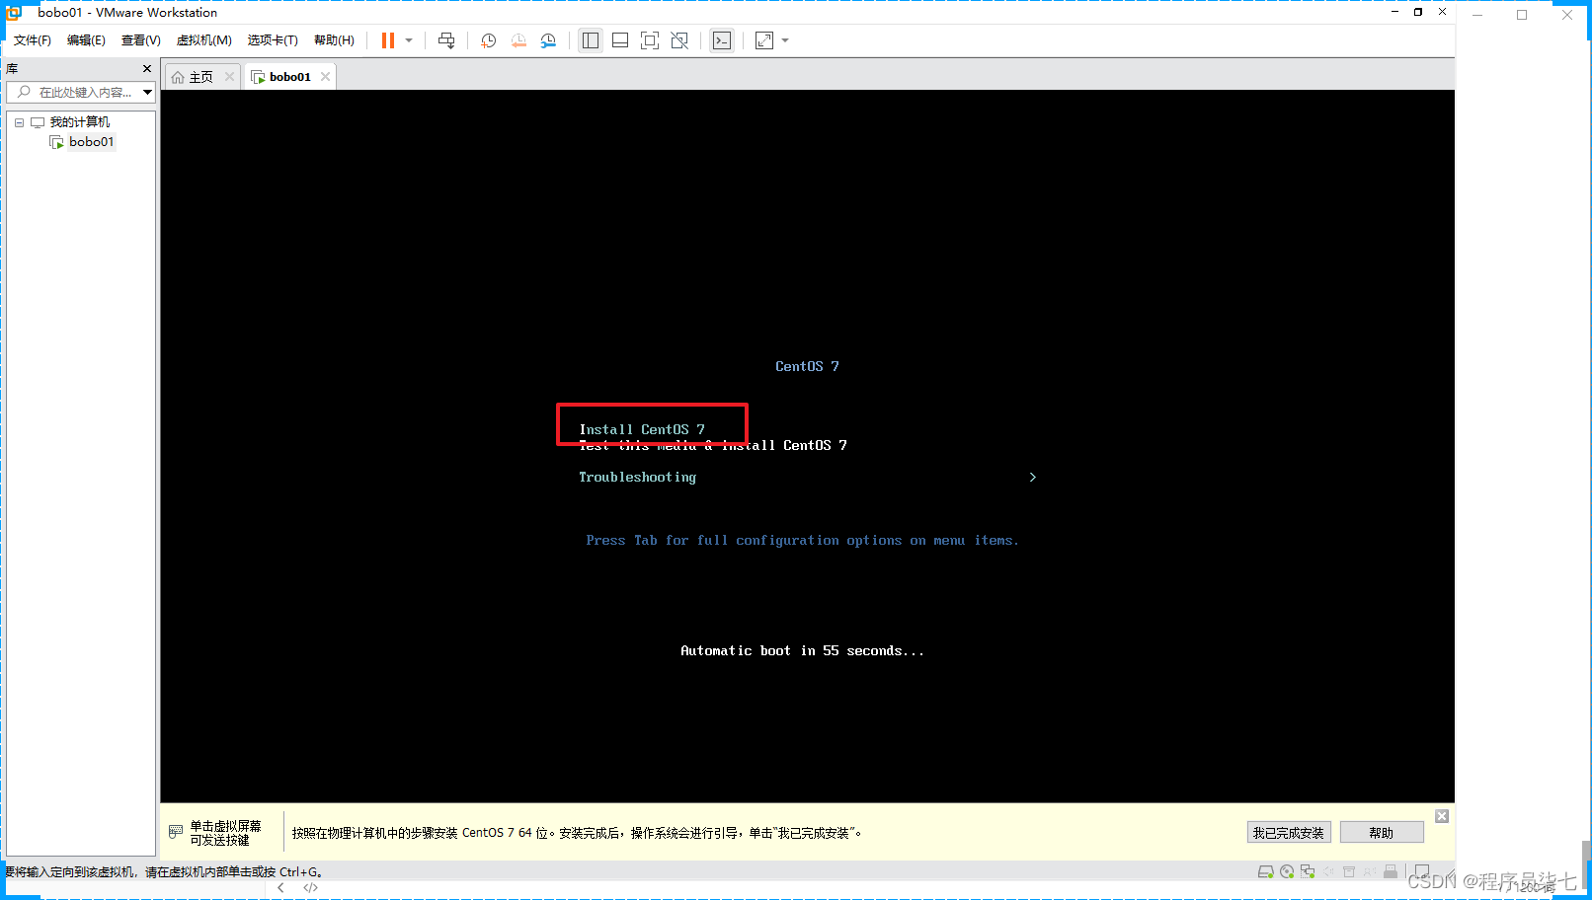Open the snapshot manager

point(549,40)
